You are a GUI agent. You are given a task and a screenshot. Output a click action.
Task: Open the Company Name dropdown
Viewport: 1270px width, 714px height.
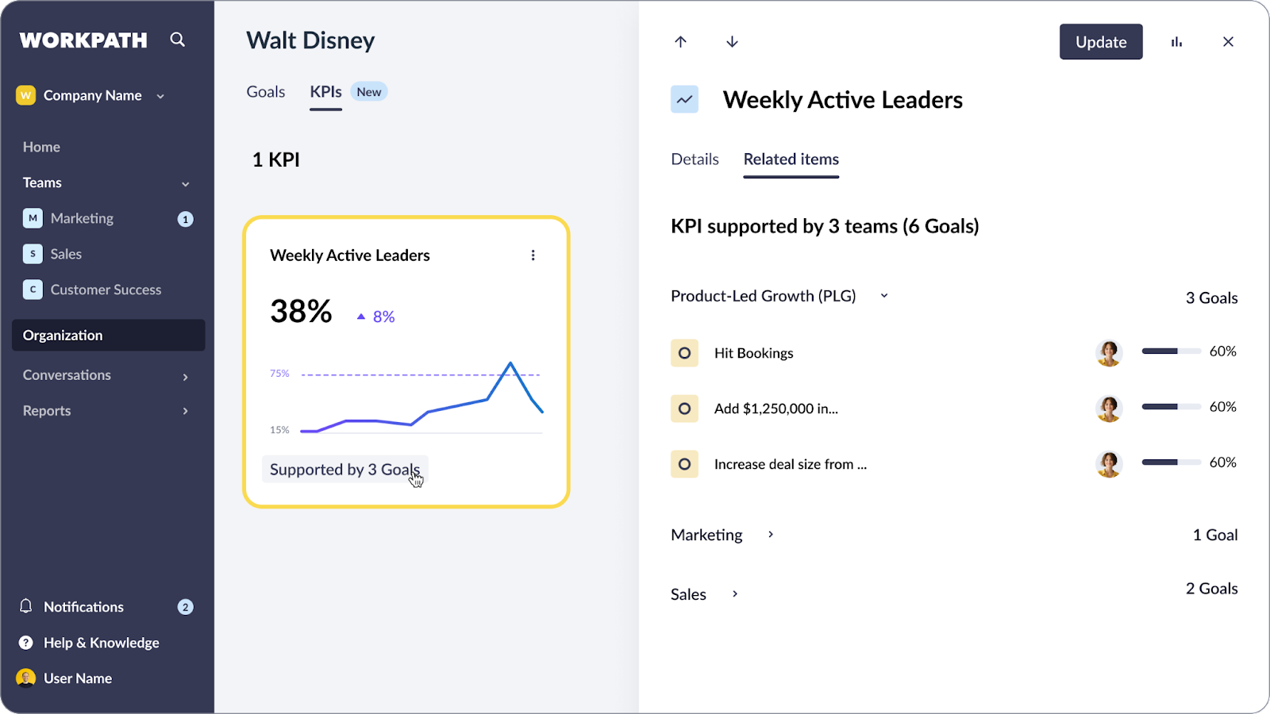(160, 96)
